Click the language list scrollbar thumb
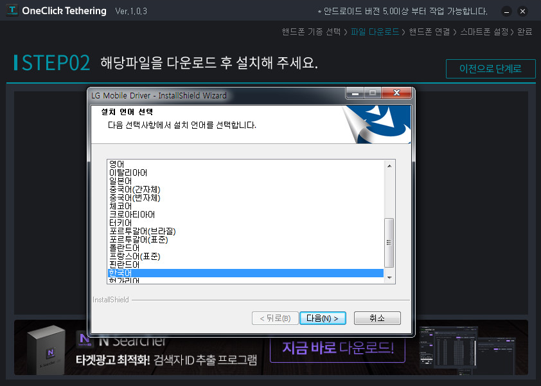 pos(389,243)
